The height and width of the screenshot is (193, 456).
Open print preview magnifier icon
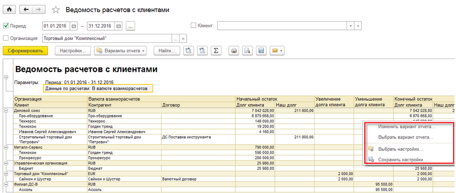coord(247,51)
